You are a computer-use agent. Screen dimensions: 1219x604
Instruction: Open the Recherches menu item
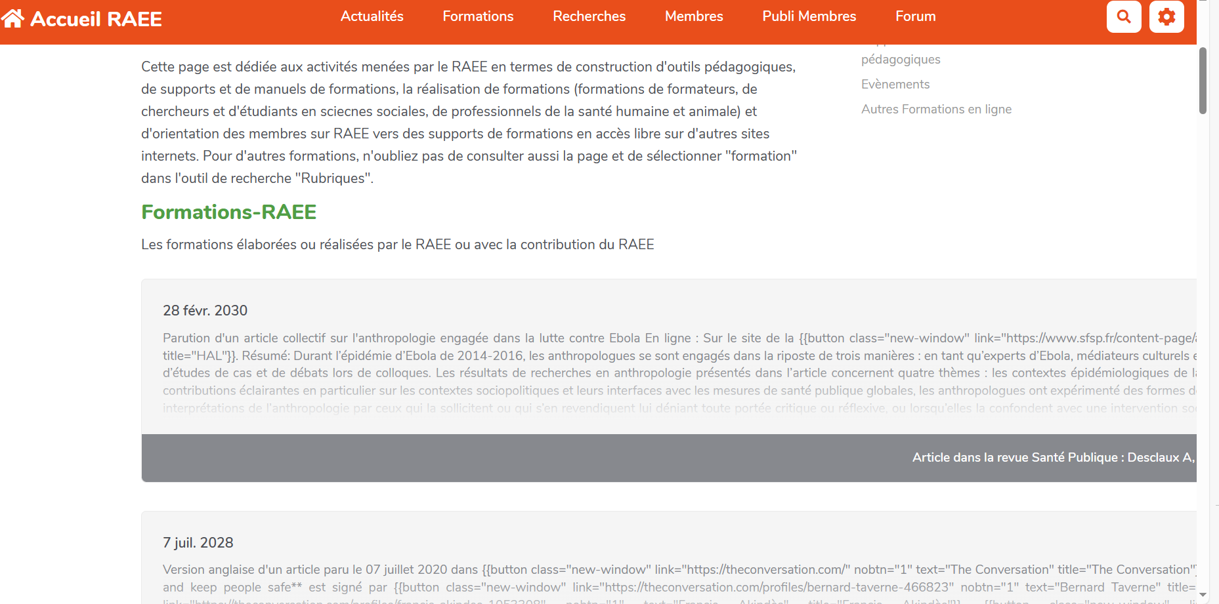click(x=589, y=16)
